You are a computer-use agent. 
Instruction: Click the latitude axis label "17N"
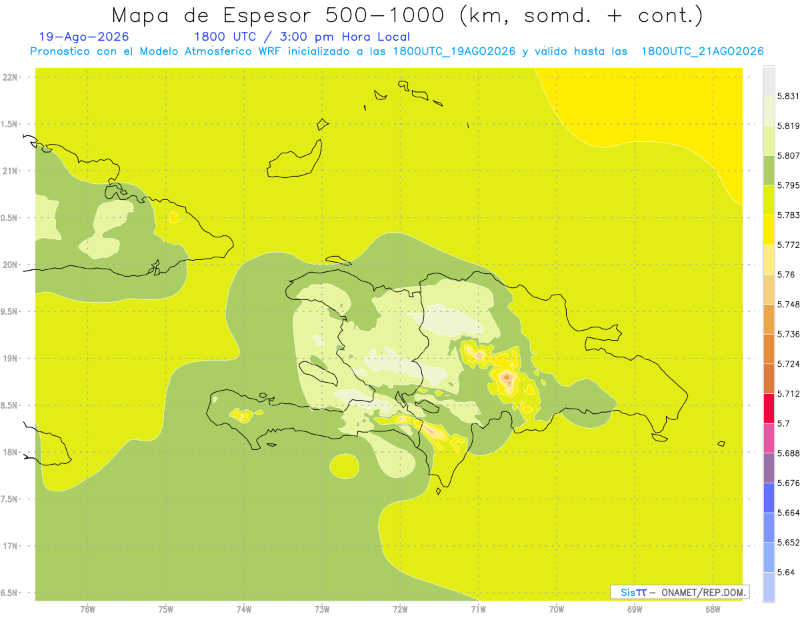click(9, 546)
